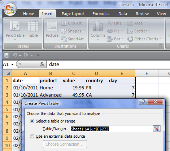Click the Office button orb
Image resolution: width=170 pixels, height=151 pixels.
pos(10,10)
